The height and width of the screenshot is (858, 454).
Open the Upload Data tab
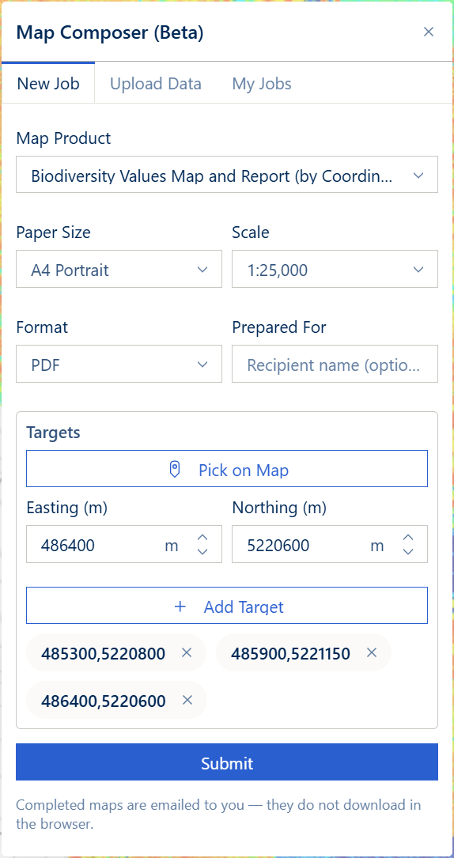click(156, 84)
